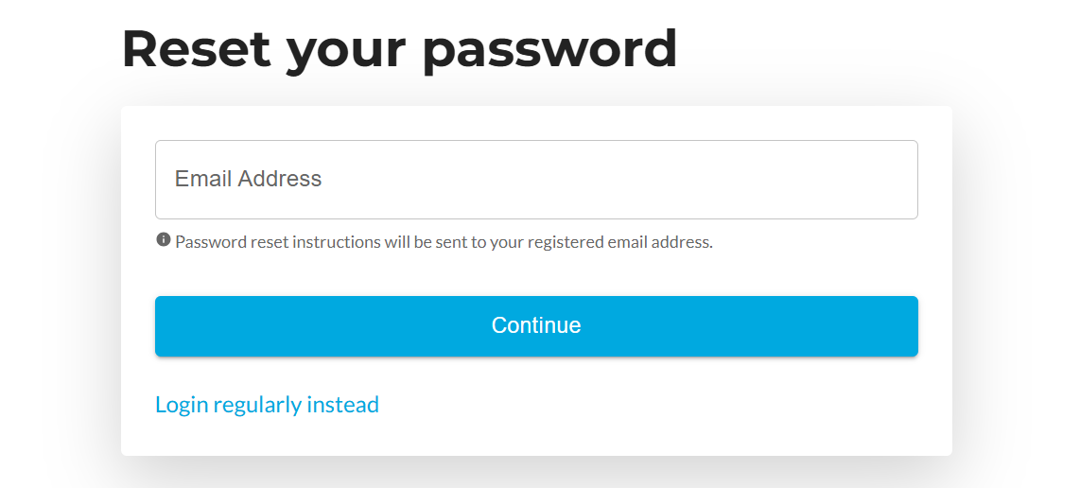Click the word instead in the login link
The image size is (1080, 488).
coord(342,404)
